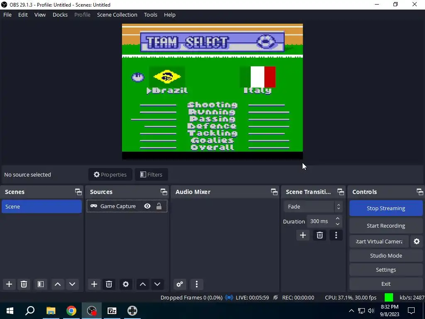Open scene filters icon in Scenes dock
This screenshot has width=425, height=319.
point(41,284)
